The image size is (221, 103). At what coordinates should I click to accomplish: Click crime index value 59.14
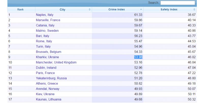138,31
